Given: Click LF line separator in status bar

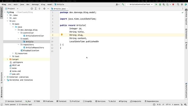Looking at the screenshot, I should [x=163, y=105].
